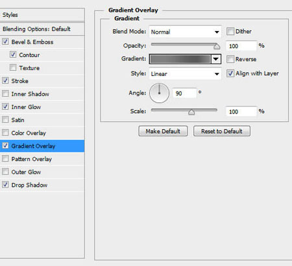292x266 pixels.
Task: Open the Stroke style settings
Action: (x=42, y=80)
